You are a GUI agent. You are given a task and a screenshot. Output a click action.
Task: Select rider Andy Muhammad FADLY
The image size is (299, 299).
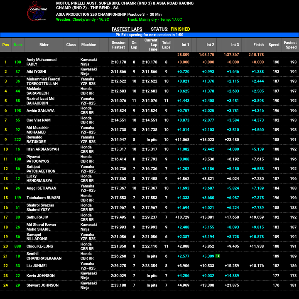42,62
